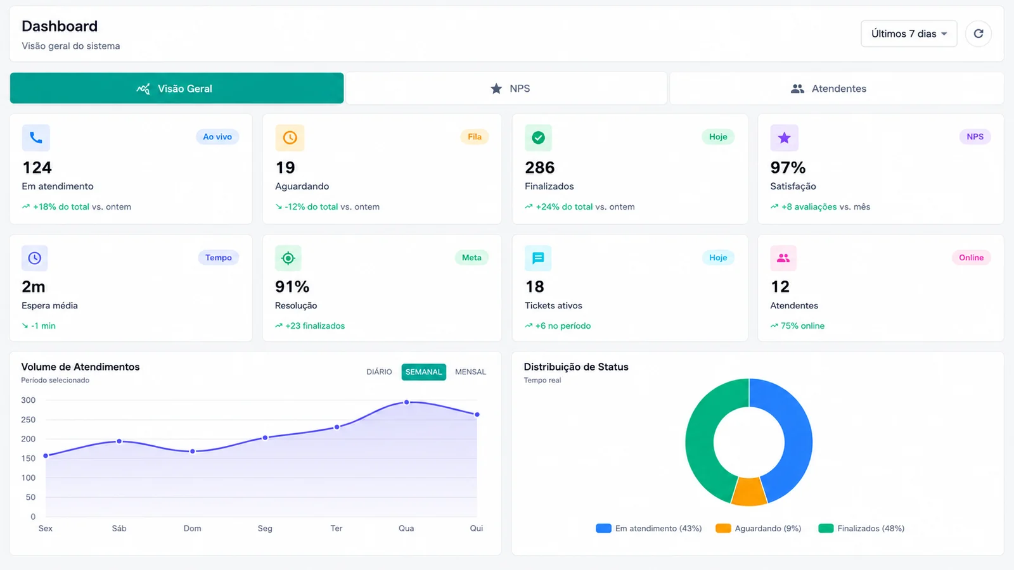Click the green checkmark icon in Finalizados card
Image resolution: width=1014 pixels, height=570 pixels.
(x=538, y=137)
